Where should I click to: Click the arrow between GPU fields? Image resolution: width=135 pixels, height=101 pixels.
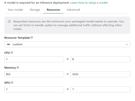point(67,89)
